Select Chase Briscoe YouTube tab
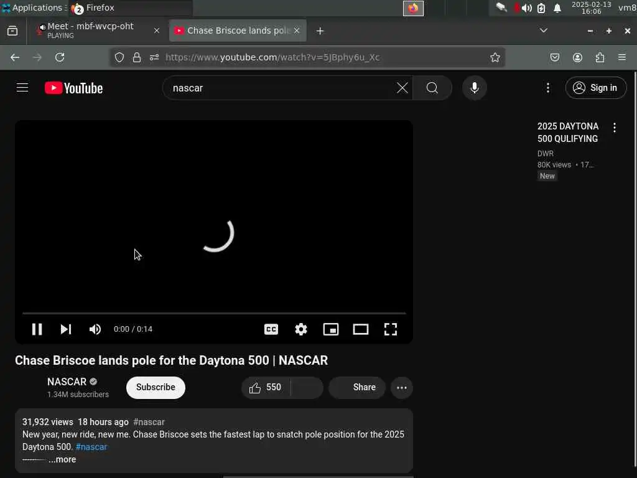 pos(238,30)
